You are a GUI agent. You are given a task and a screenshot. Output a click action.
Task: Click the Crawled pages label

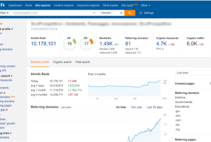pos(185,84)
